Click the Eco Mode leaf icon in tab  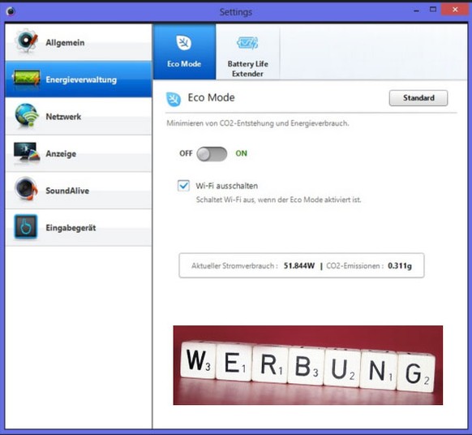[184, 42]
